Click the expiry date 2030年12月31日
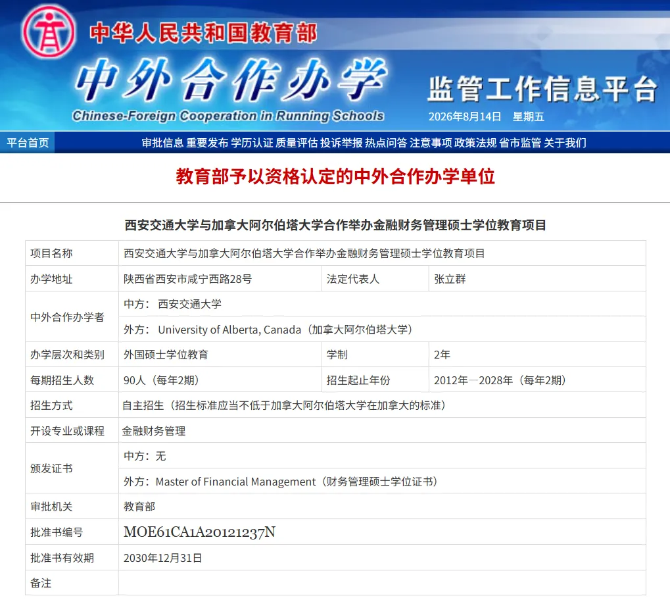The width and height of the screenshot is (670, 602). (x=163, y=558)
